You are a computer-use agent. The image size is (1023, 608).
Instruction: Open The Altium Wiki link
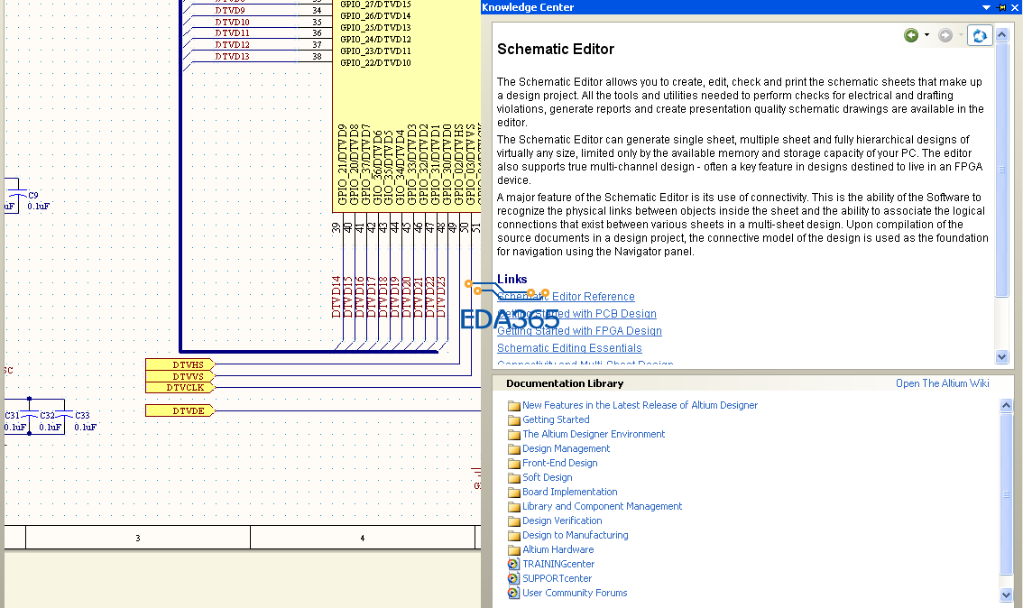point(942,383)
